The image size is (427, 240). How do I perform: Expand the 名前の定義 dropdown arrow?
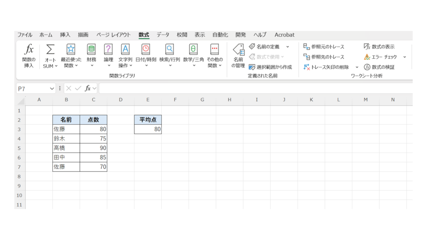(x=287, y=47)
